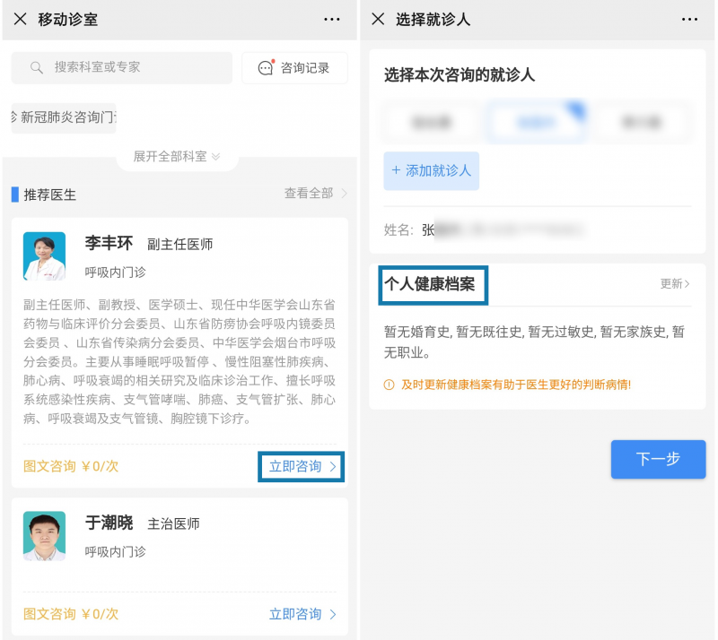
Task: Tap doctor 于潮晓's avatar photo
Action: 44,536
